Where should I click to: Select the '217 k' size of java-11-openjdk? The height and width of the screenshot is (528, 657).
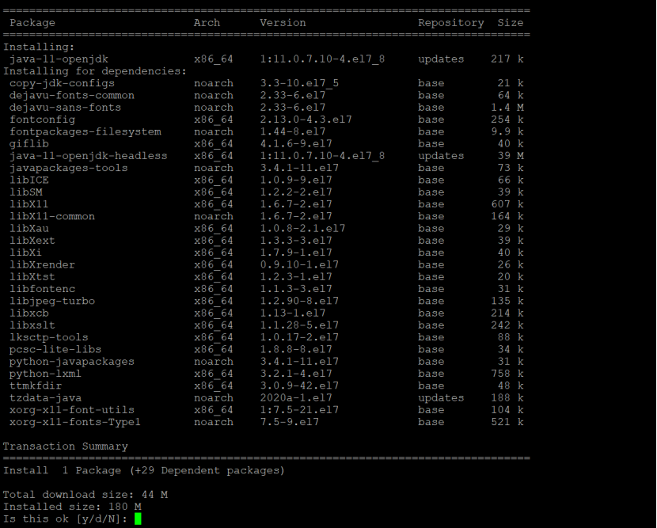(x=507, y=59)
